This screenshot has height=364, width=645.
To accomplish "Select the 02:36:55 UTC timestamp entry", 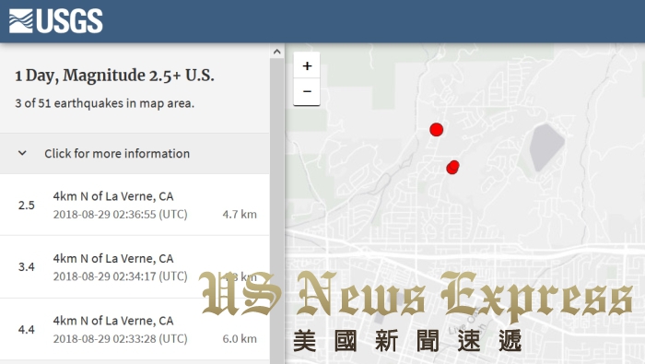I will (x=120, y=215).
